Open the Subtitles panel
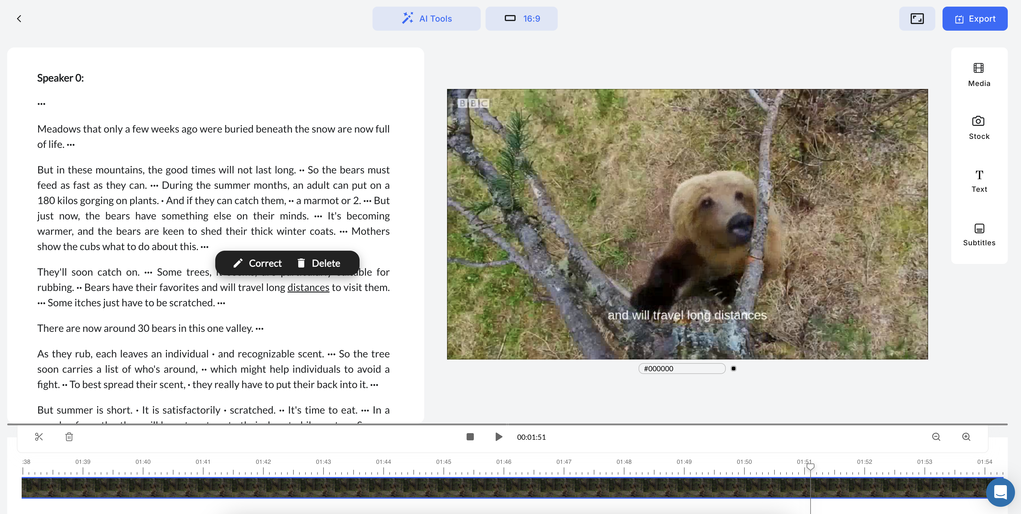Screen dimensions: 1021x514 [x=979, y=234]
